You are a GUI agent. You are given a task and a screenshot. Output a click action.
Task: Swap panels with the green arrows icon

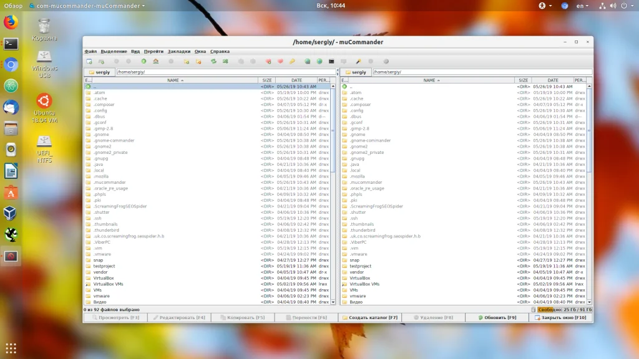(x=213, y=61)
